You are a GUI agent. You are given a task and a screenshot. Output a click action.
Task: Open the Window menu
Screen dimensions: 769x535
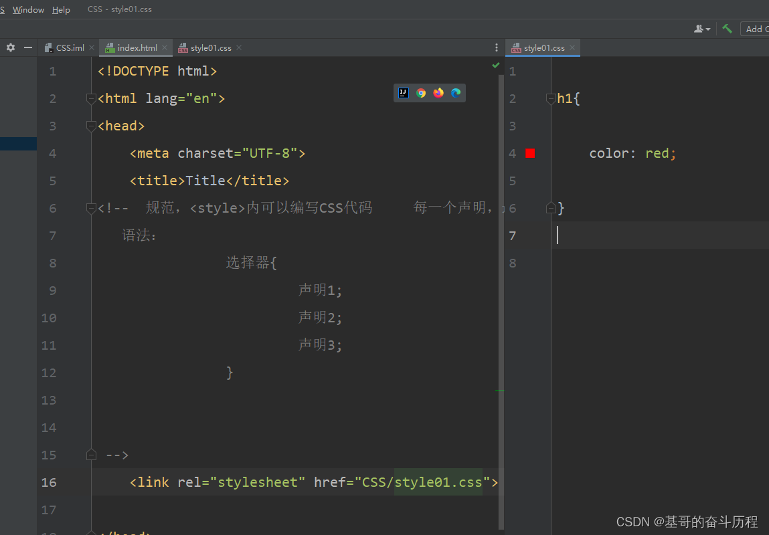tap(28, 9)
